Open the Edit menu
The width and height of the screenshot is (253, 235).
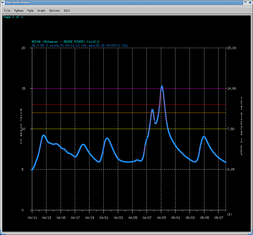(x=67, y=11)
